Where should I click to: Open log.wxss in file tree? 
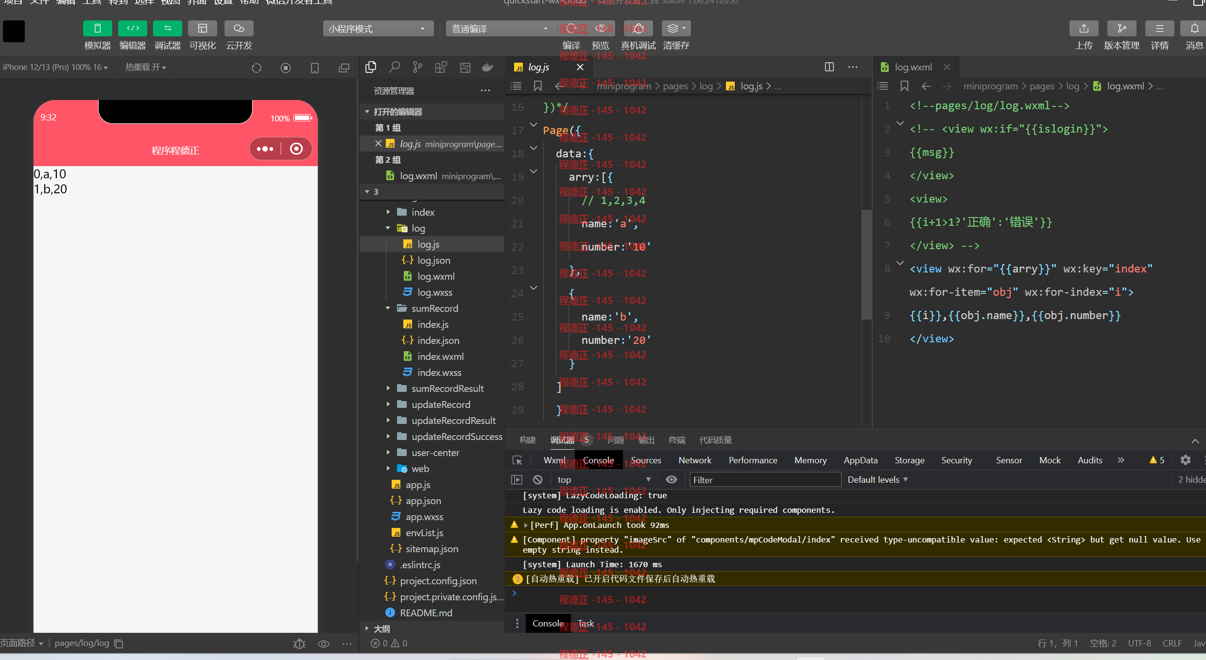[434, 292]
